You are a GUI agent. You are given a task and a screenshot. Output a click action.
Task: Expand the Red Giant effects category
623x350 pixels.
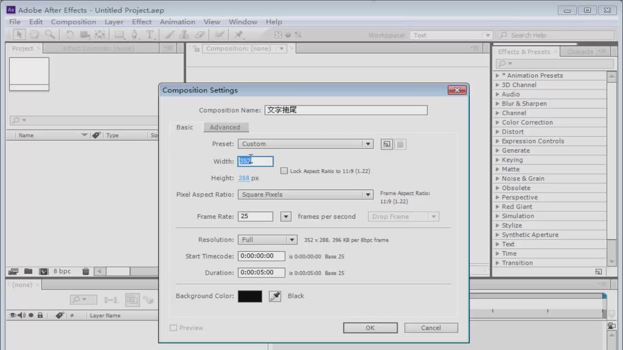pyautogui.click(x=497, y=207)
